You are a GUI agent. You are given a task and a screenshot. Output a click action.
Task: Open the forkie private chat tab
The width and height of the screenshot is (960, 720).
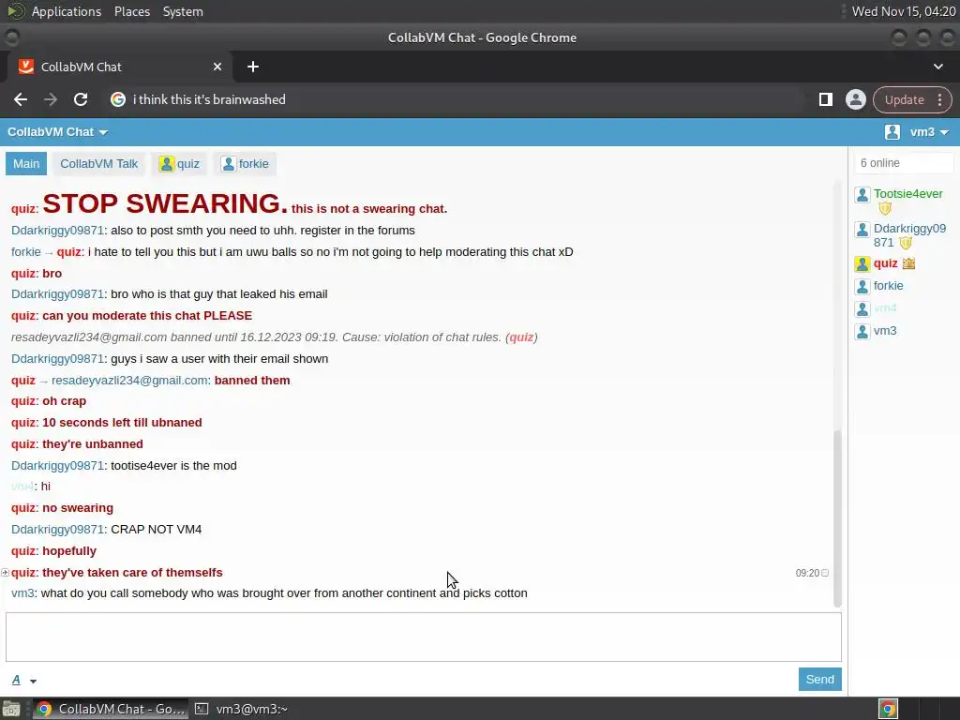(245, 163)
